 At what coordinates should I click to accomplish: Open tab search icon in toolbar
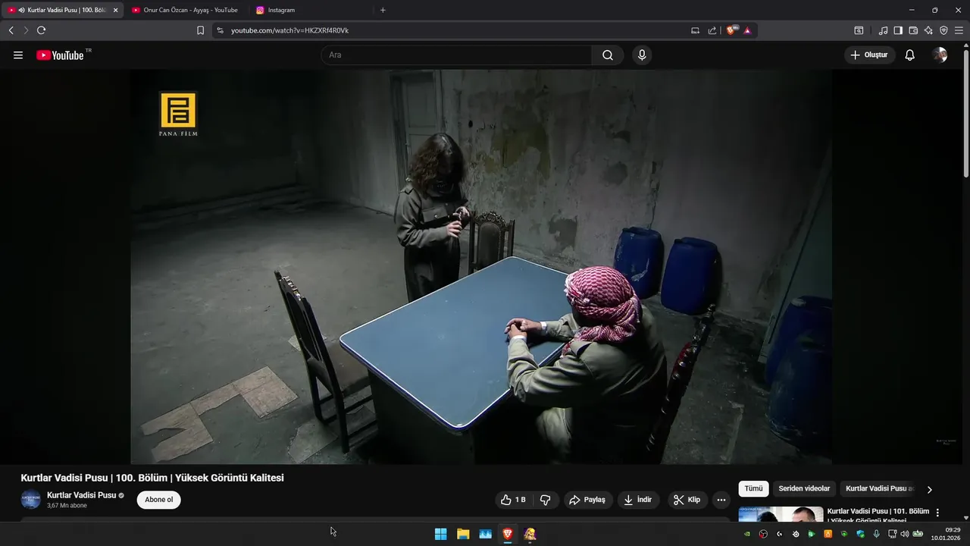(859, 30)
